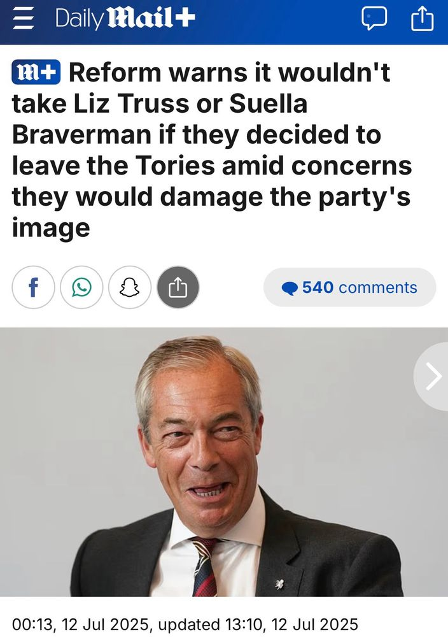The image size is (448, 637).
Task: Tap the striped tie in the photo
Action: click(205, 566)
